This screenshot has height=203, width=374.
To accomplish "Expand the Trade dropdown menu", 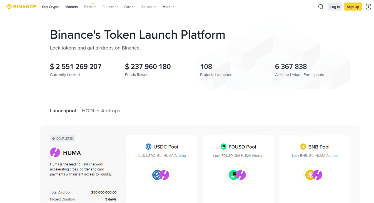I will 90,7.
